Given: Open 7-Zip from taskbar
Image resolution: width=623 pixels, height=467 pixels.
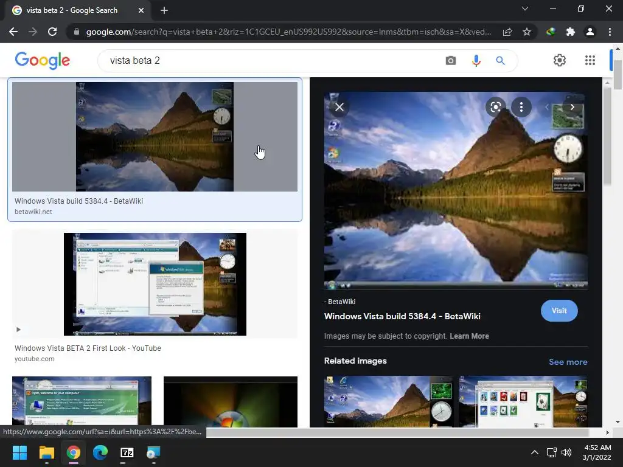Looking at the screenshot, I should [127, 452].
